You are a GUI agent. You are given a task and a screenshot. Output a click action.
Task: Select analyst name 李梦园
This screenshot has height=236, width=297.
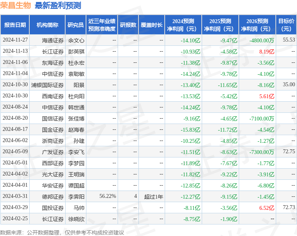click(x=76, y=163)
